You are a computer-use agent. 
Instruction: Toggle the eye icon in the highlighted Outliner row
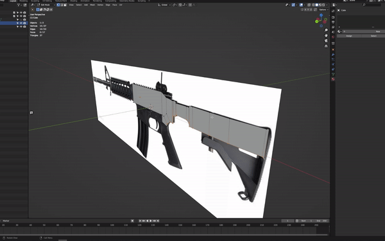pos(21,23)
